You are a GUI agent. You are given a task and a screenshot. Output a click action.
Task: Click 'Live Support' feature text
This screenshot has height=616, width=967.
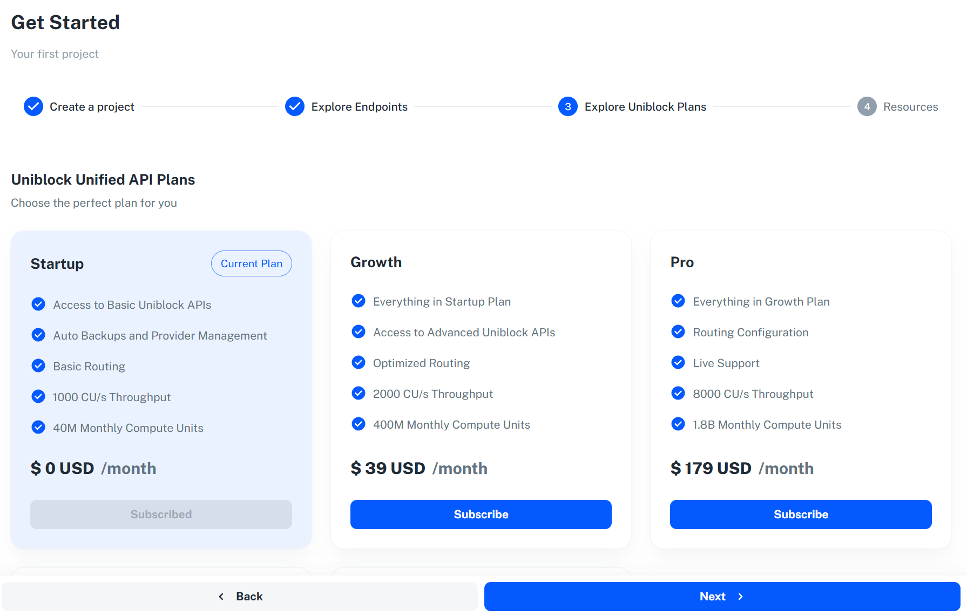click(x=726, y=363)
